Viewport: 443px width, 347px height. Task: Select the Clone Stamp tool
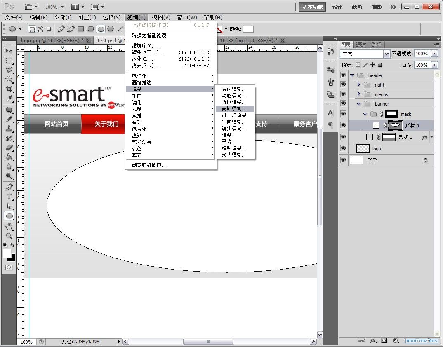tap(9, 129)
